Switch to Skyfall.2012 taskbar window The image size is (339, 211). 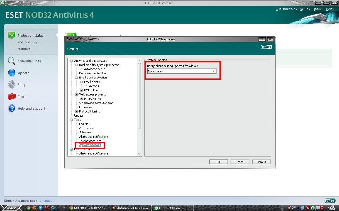[x=130, y=208]
